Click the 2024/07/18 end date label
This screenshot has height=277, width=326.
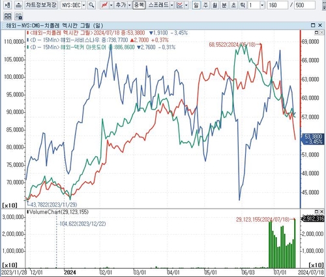click(x=312, y=272)
